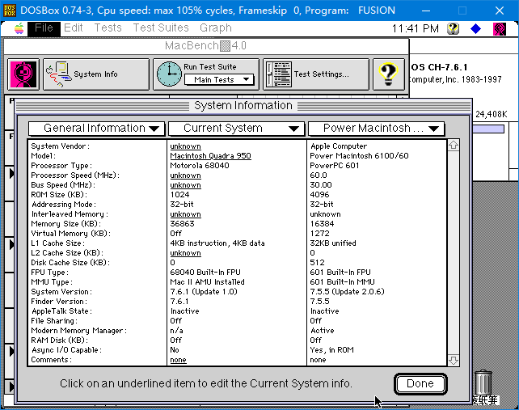The width and height of the screenshot is (519, 410).
Task: Edit the underlined Comments none value
Action: pos(178,360)
